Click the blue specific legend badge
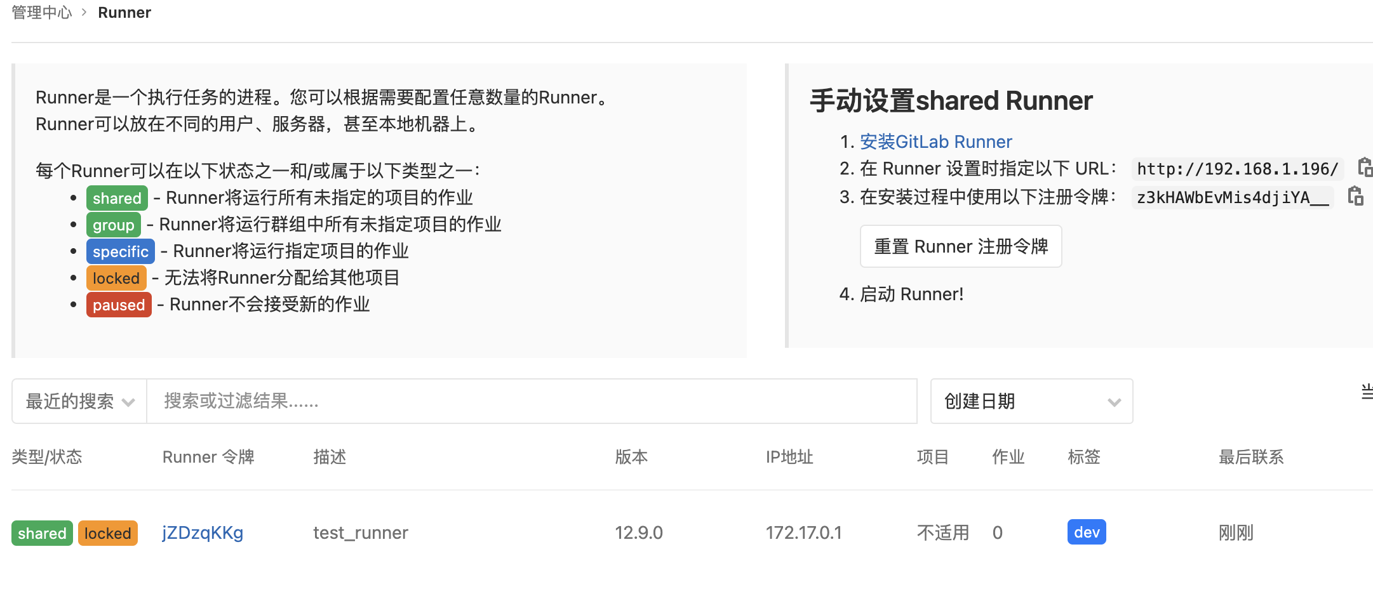Screen dimensions: 1373x608 pos(120,251)
